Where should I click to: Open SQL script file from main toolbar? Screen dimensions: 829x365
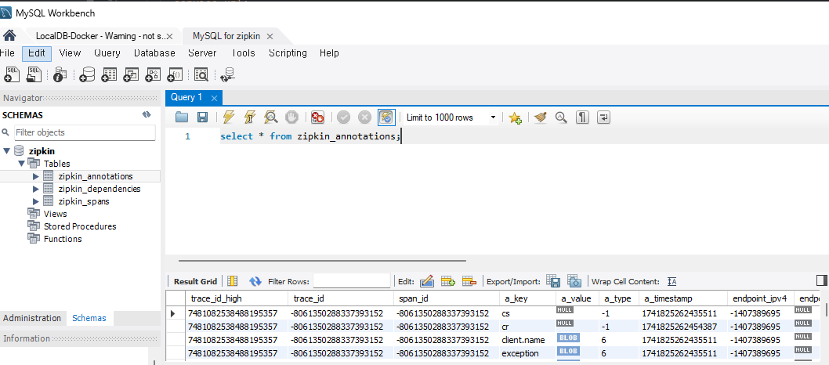click(x=34, y=75)
